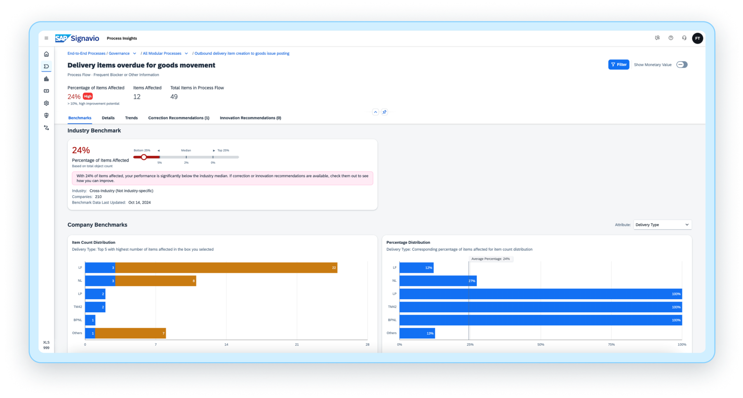Click the orange LF bar showing 22
Image resolution: width=743 pixels, height=398 pixels.
pos(226,268)
